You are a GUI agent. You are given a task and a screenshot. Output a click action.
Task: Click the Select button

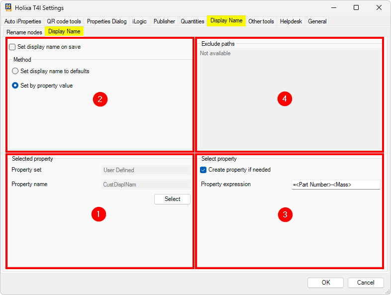pos(172,199)
